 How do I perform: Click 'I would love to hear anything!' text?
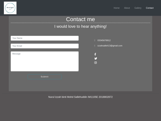pos(80,27)
